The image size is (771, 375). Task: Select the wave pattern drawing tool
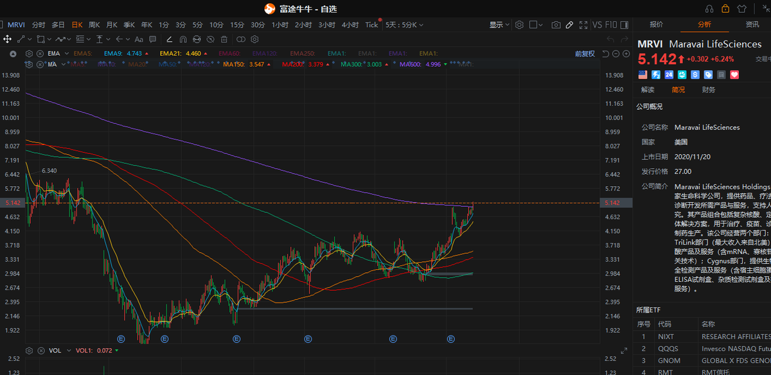(60, 39)
